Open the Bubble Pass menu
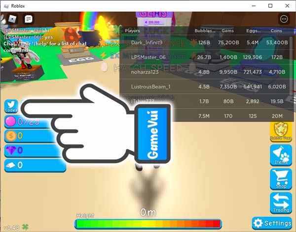 click(x=281, y=131)
